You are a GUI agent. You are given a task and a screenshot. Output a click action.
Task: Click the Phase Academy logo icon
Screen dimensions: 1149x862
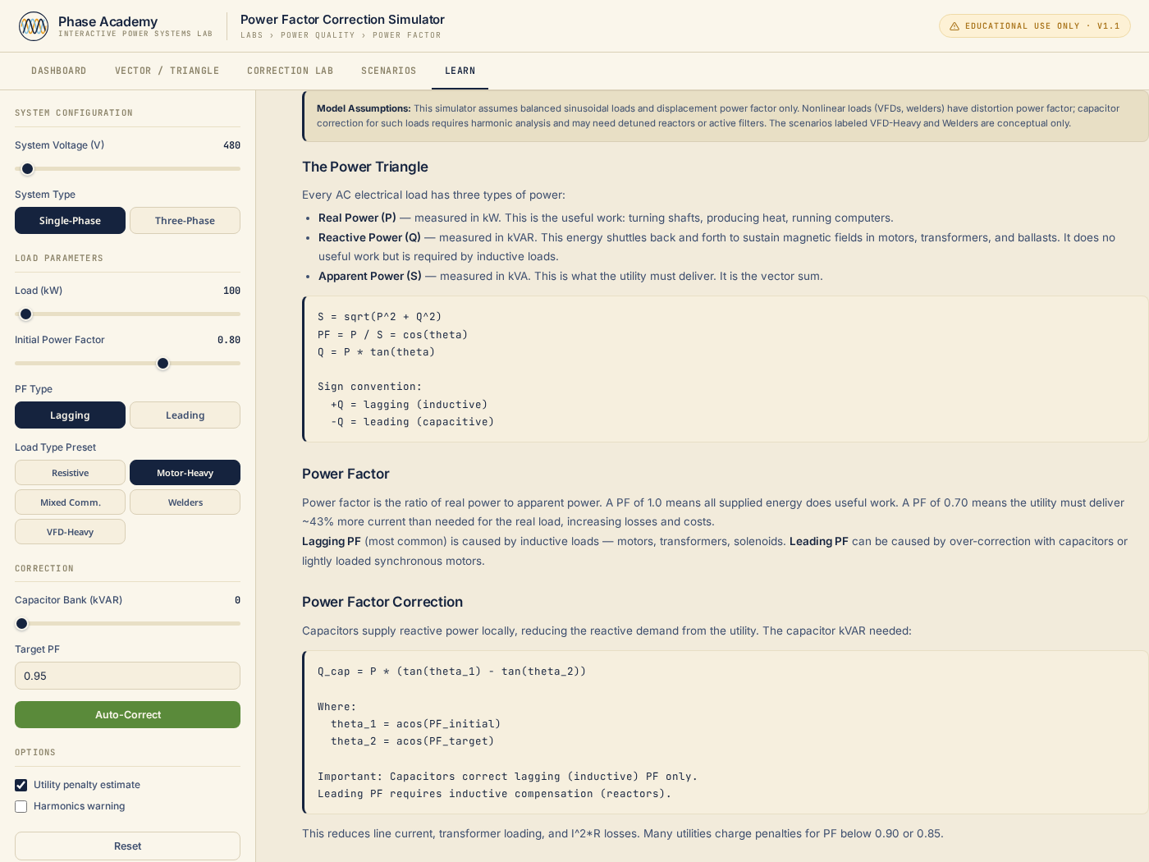[x=34, y=26]
